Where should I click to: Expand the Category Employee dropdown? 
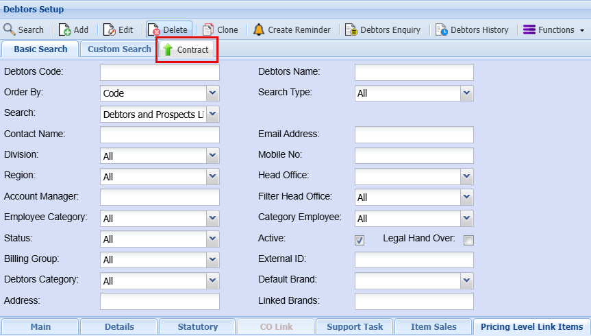coord(466,218)
